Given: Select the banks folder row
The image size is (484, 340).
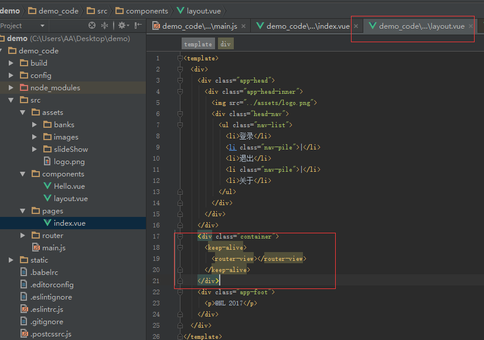Looking at the screenshot, I should point(73,125).
